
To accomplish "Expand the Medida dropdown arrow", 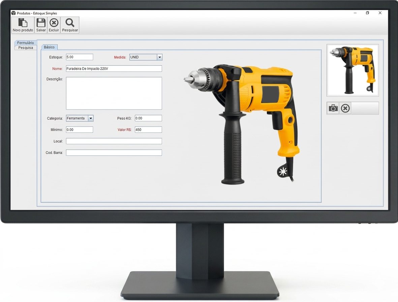I will (159, 57).
